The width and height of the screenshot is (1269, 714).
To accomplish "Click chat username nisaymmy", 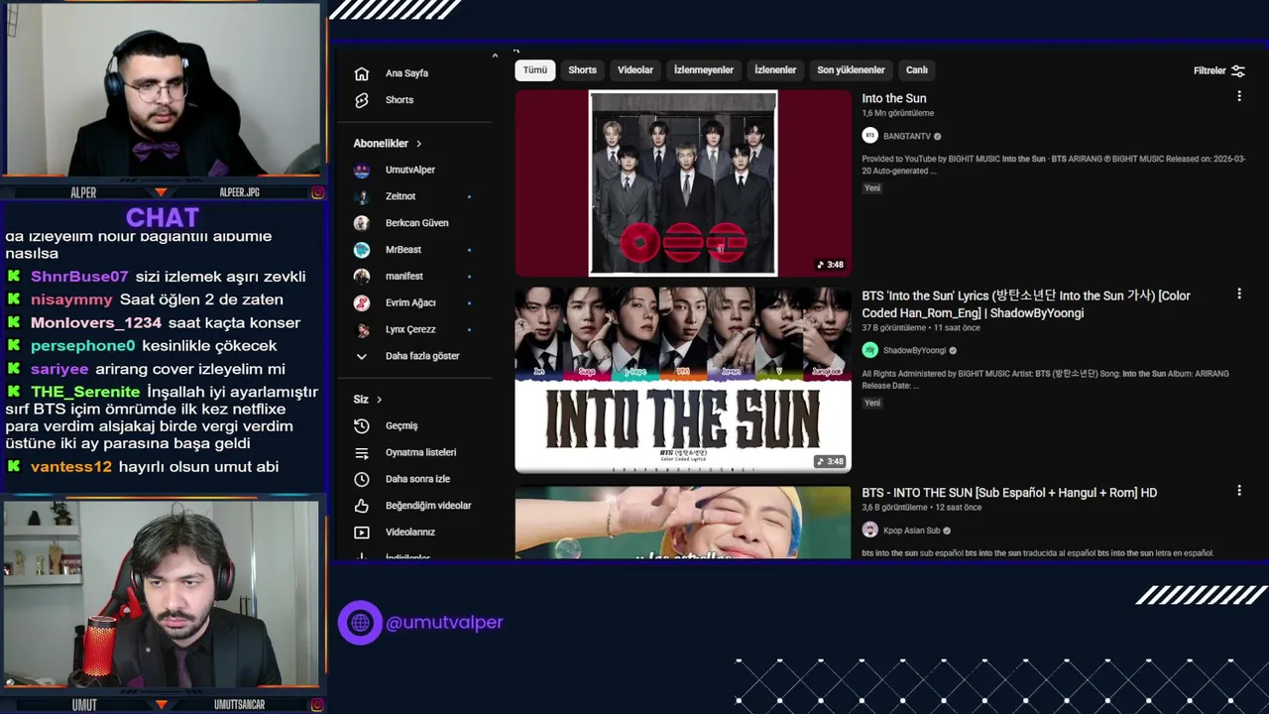I will [71, 299].
